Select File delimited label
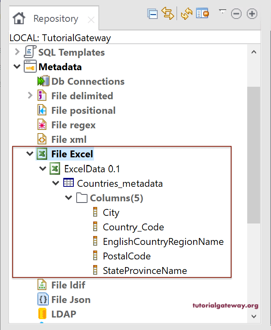The image size is (271, 330). click(82, 96)
